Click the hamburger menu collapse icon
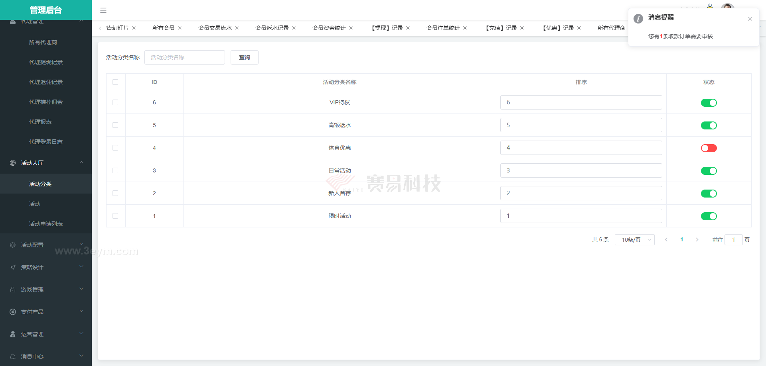This screenshot has height=366, width=766. pyautogui.click(x=103, y=10)
